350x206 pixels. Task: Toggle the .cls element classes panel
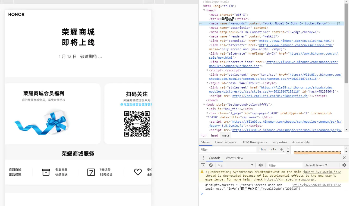click(x=273, y=149)
